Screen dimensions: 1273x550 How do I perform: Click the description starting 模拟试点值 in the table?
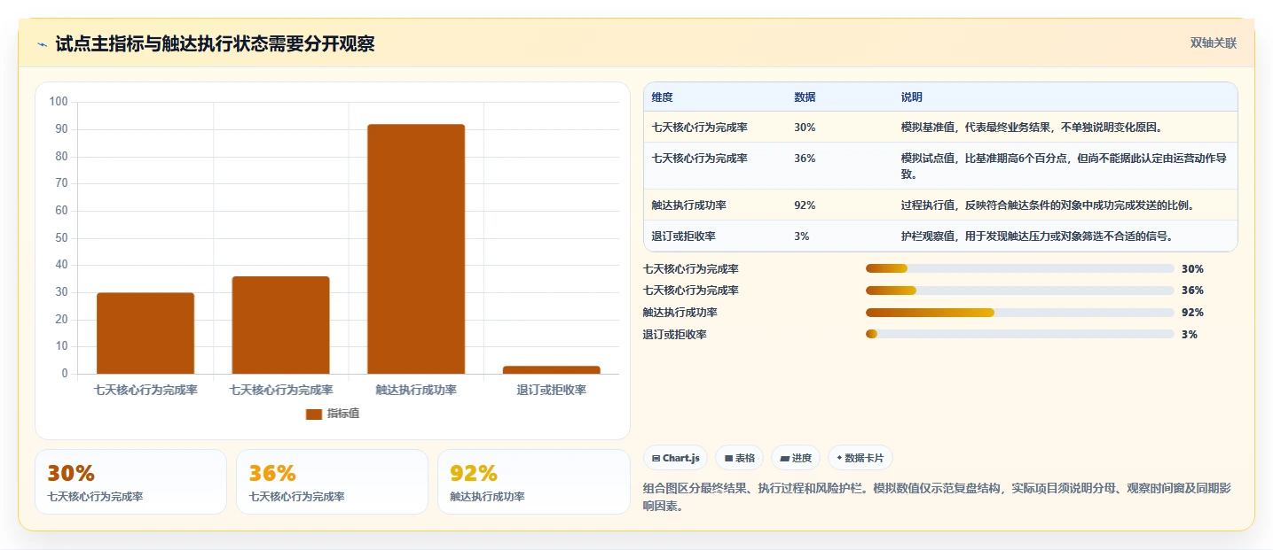tap(1064, 167)
